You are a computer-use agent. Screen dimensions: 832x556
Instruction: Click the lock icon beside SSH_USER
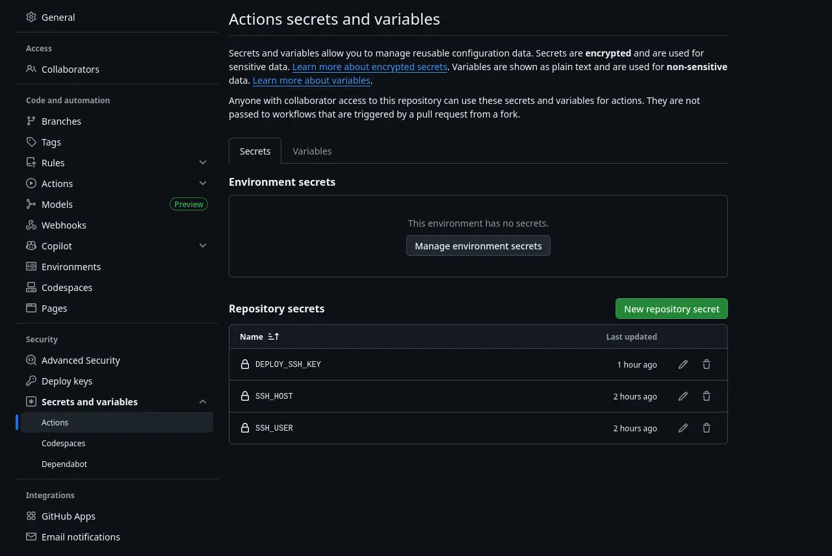[x=245, y=428]
